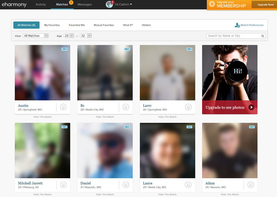
Task: Open the View All Matches dropdown
Action: pyautogui.click(x=36, y=36)
